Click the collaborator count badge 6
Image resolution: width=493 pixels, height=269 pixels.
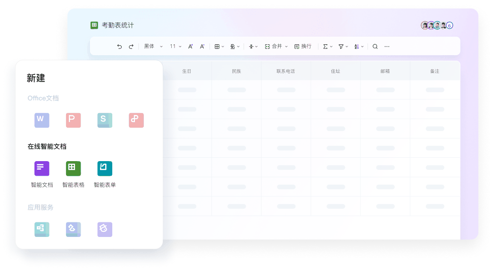pos(450,25)
